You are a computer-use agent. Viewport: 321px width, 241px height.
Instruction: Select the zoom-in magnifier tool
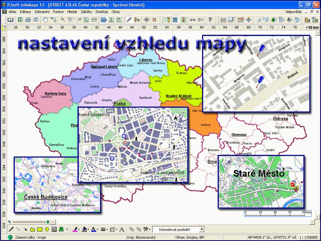coord(71,20)
